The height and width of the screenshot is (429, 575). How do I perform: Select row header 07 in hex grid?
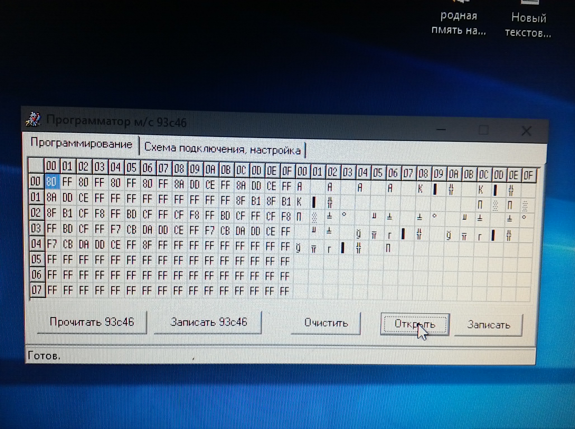pyautogui.click(x=37, y=290)
